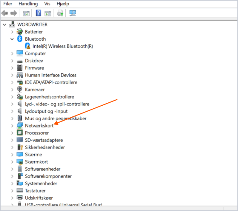
Task: Select the Sikkerhedsenheder label
Action: [x=45, y=147]
